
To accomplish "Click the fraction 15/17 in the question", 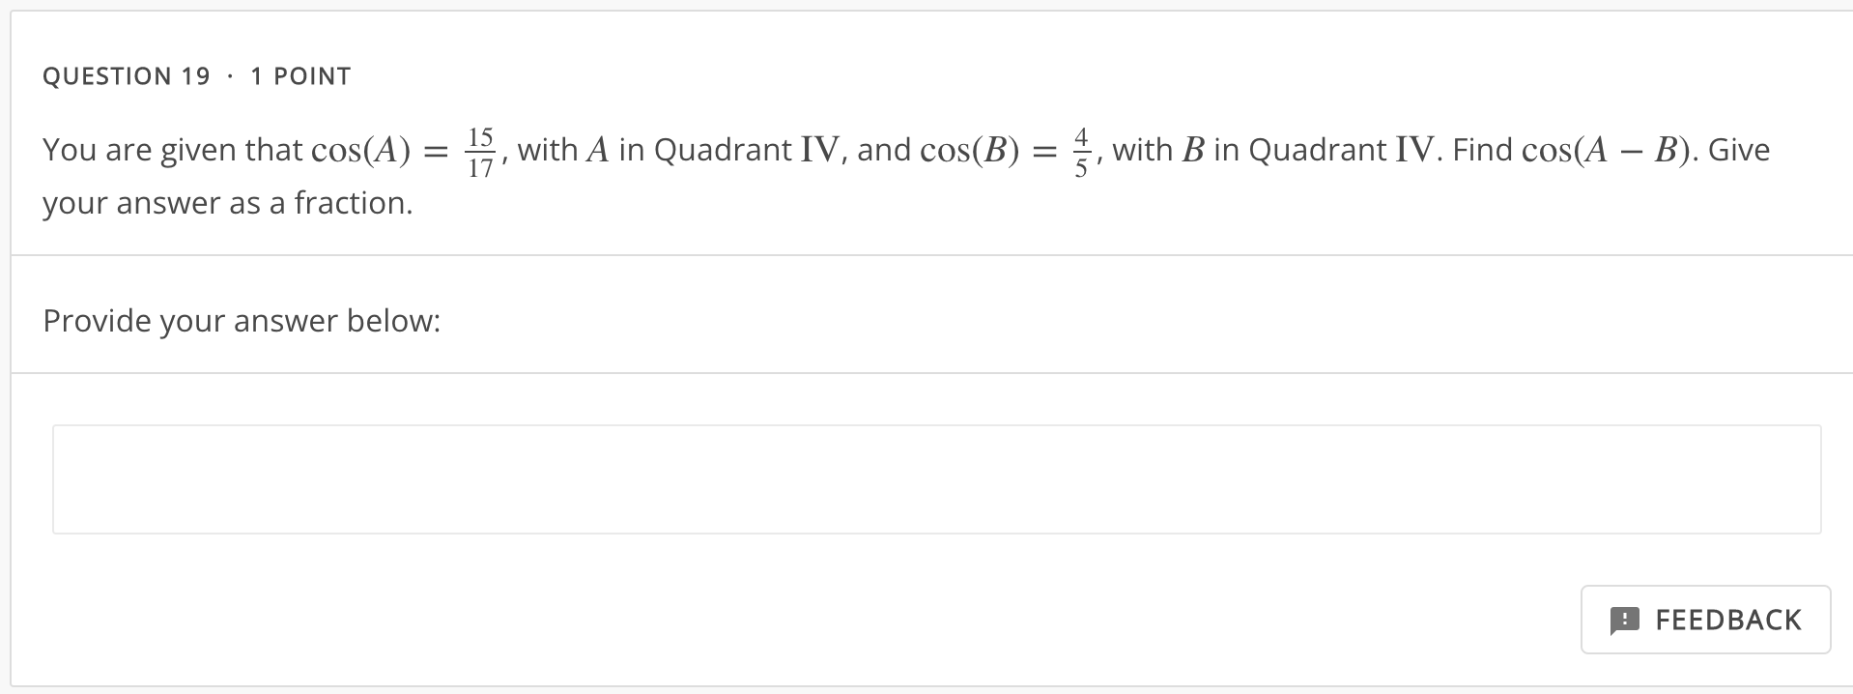I will coord(482,150).
